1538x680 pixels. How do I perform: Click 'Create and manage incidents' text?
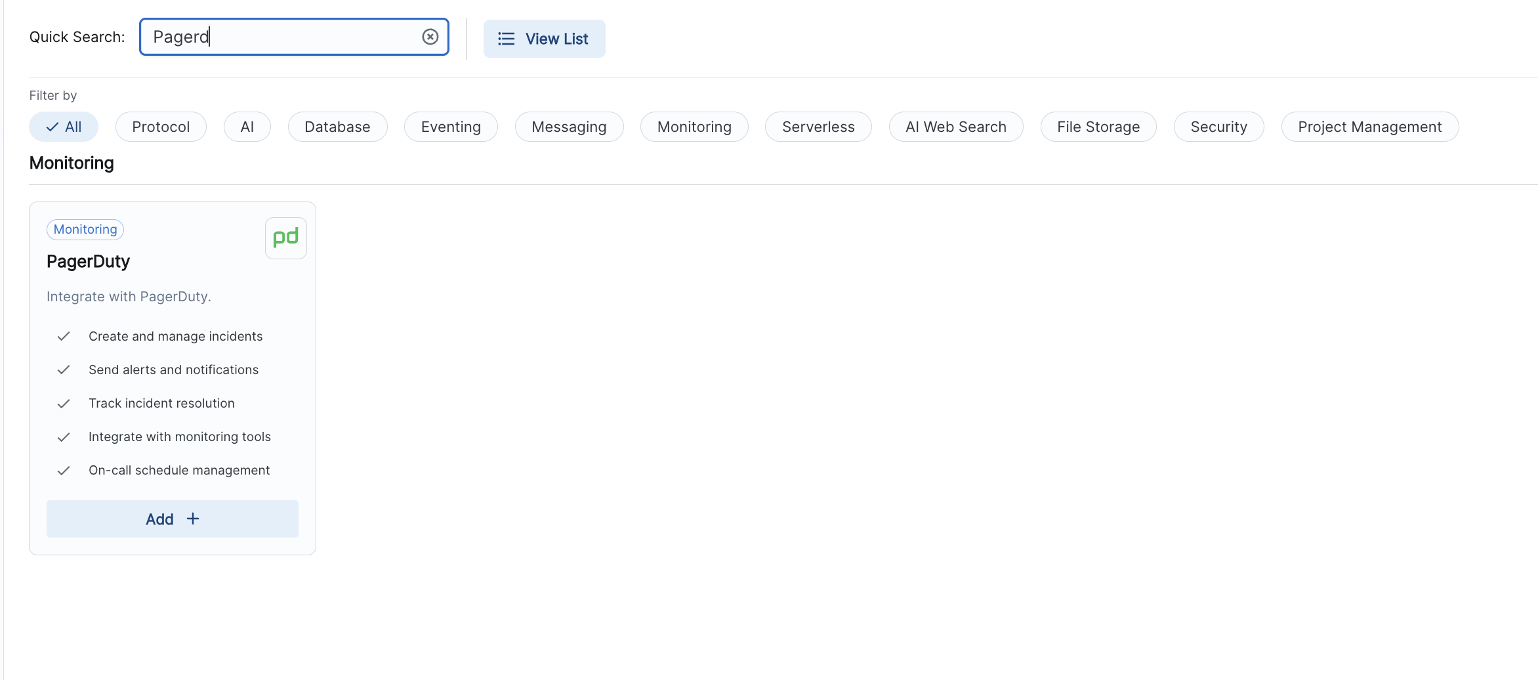176,336
